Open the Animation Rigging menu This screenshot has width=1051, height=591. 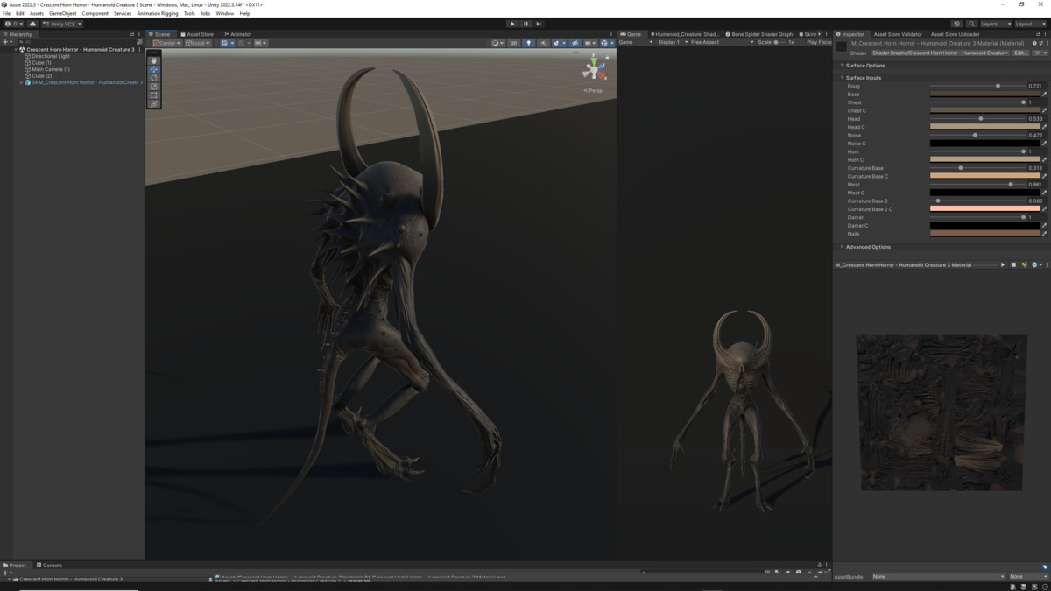coord(157,13)
